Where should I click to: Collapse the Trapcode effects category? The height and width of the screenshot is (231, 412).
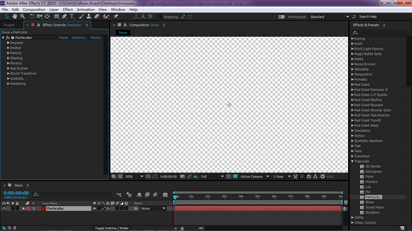[x=352, y=161]
